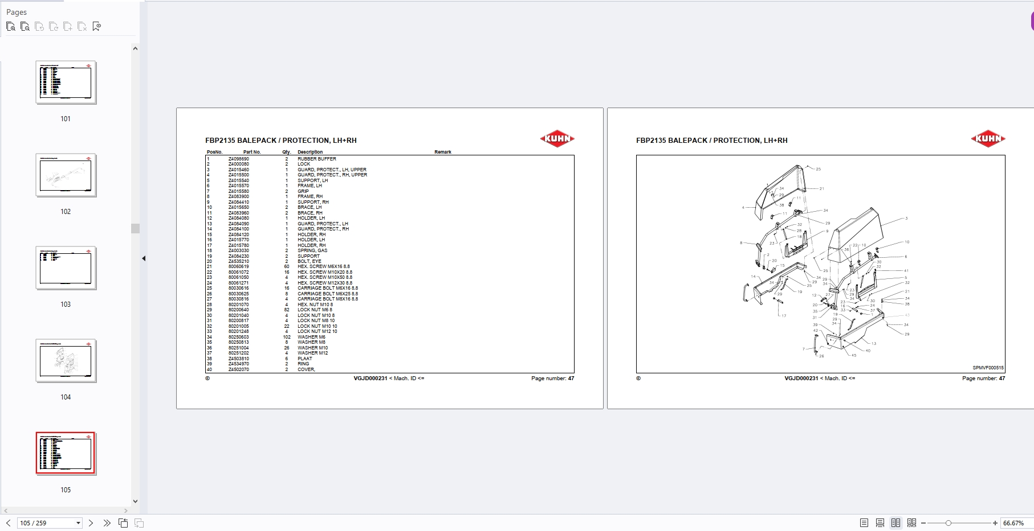Click the 'Remark' column header
The image size is (1034, 531).
(x=443, y=152)
